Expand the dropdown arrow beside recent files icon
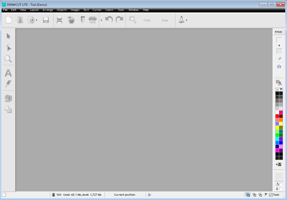This screenshot has height=200, width=287. click(x=37, y=20)
